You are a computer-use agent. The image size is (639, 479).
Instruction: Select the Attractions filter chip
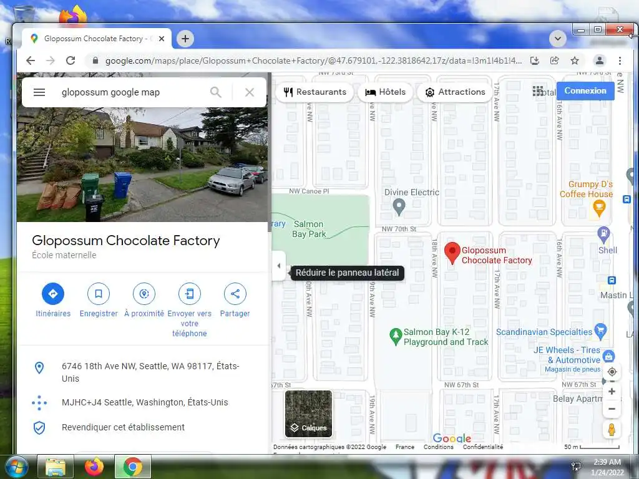coord(456,92)
